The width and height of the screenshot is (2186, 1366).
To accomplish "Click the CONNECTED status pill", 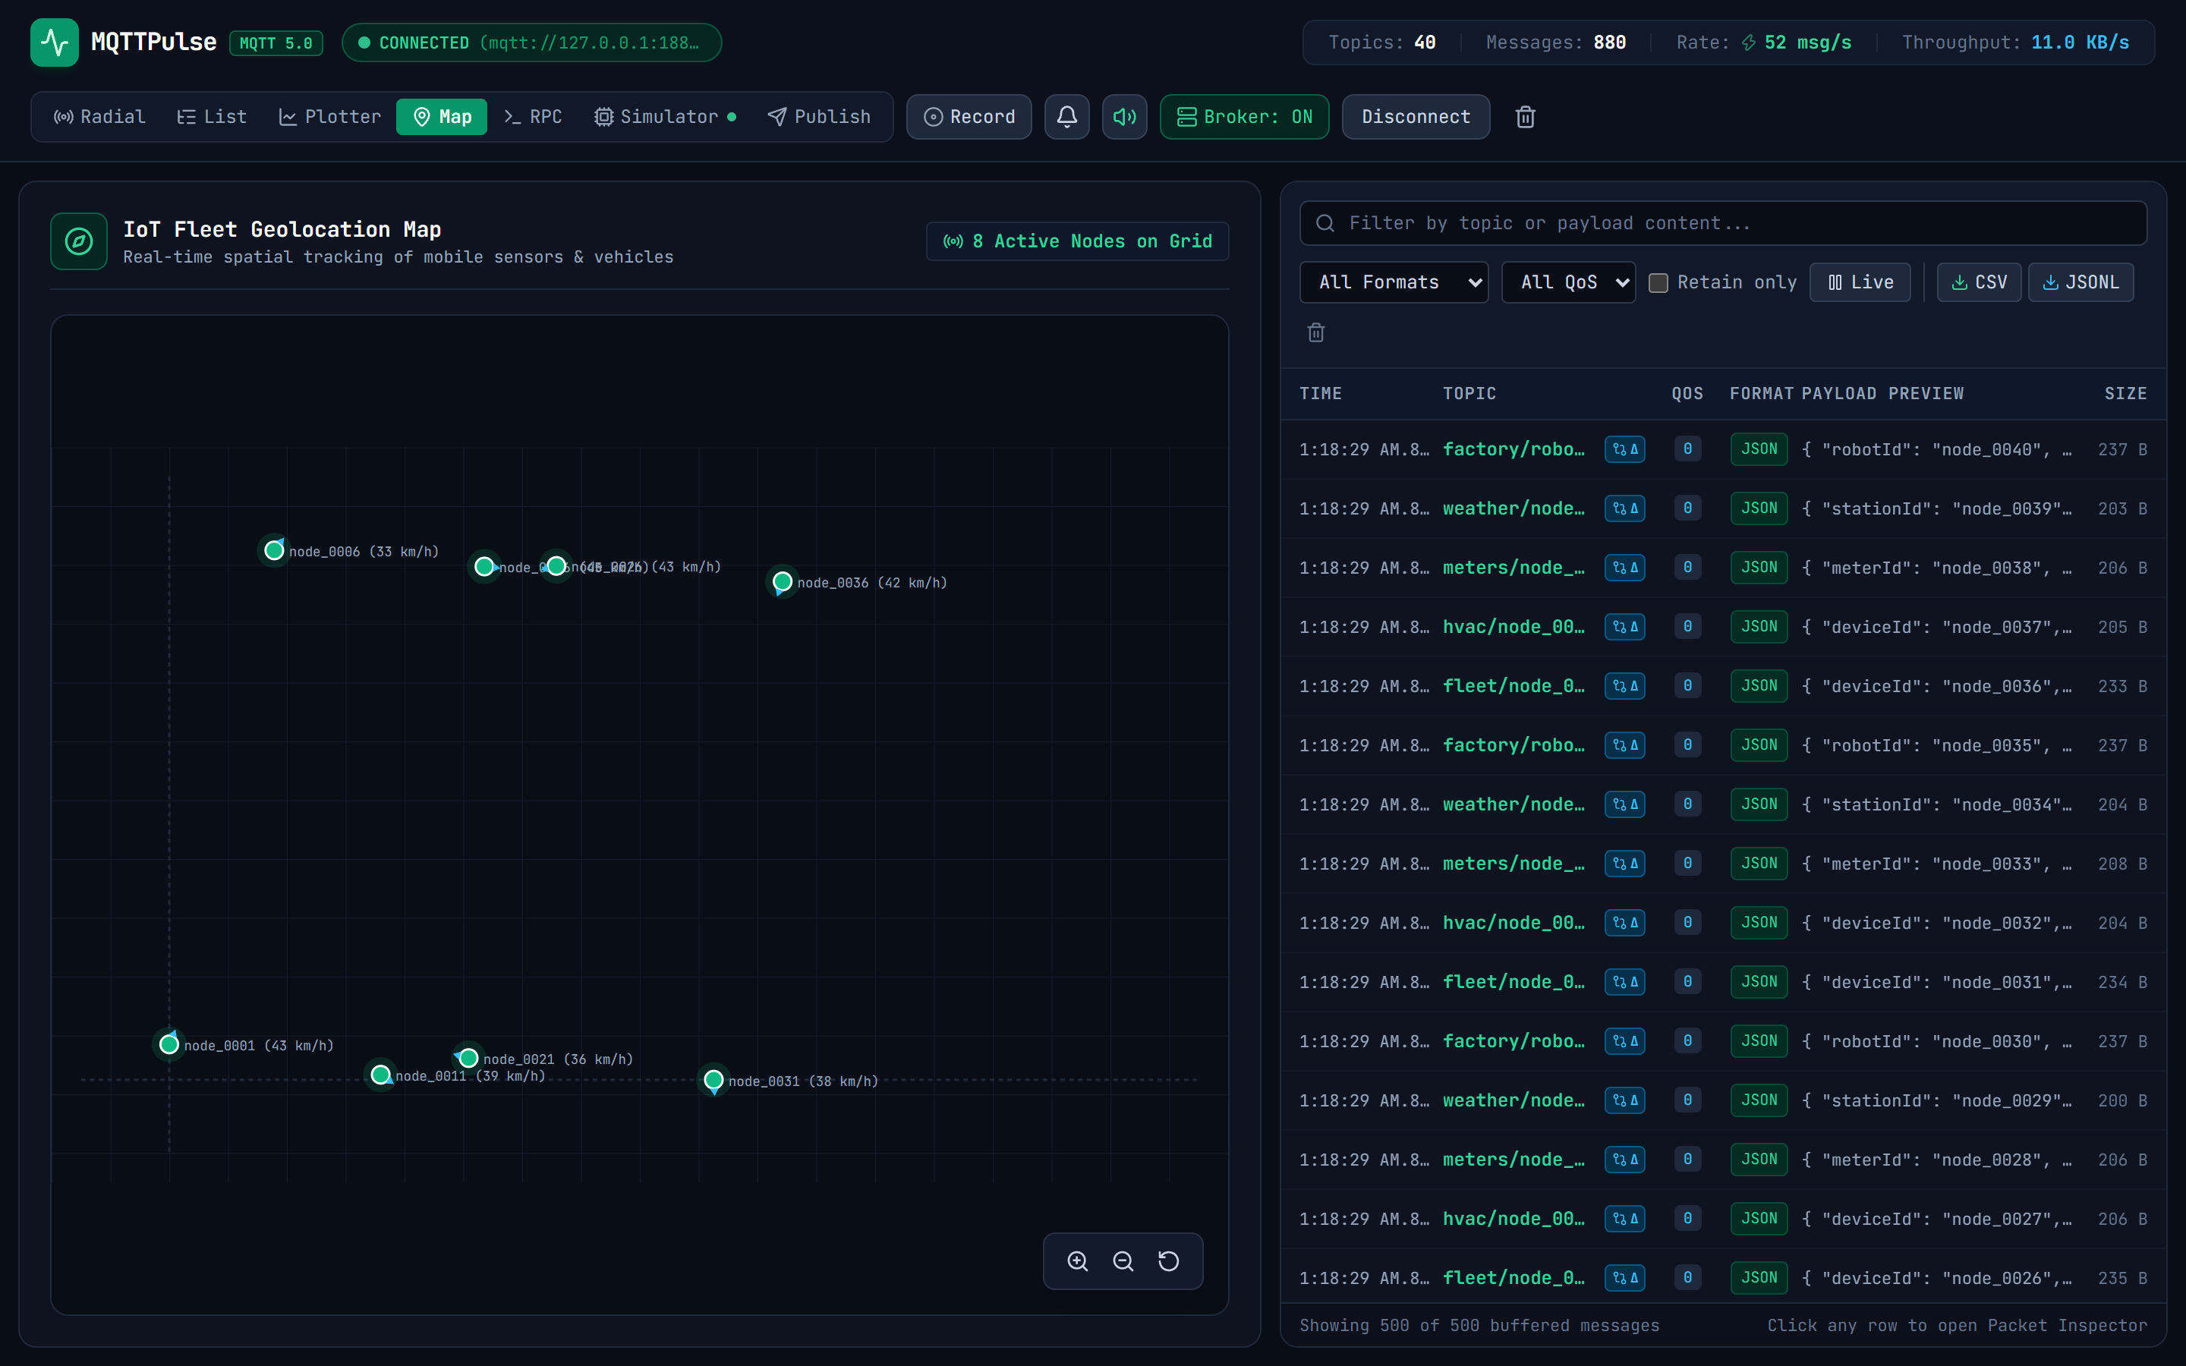I will (531, 42).
